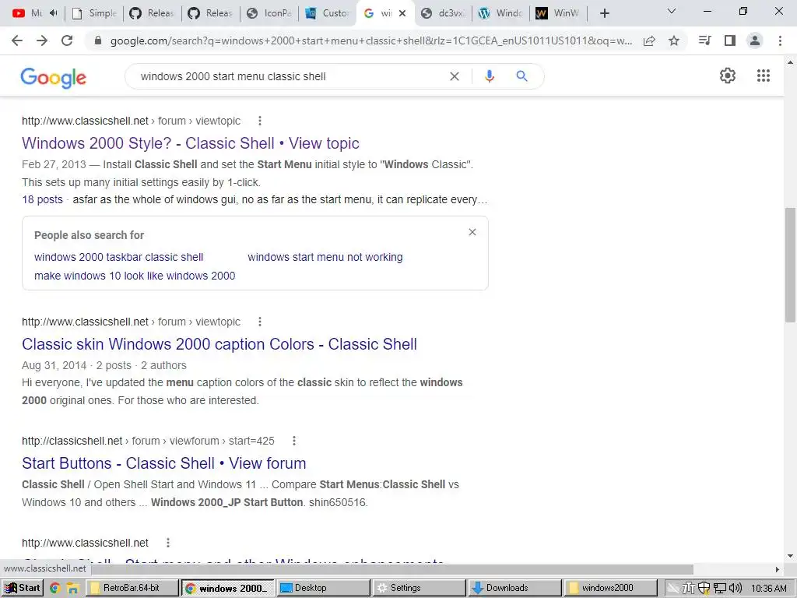Switch to the first GitHub Releases tab
The height and width of the screenshot is (598, 797).
click(x=153, y=13)
